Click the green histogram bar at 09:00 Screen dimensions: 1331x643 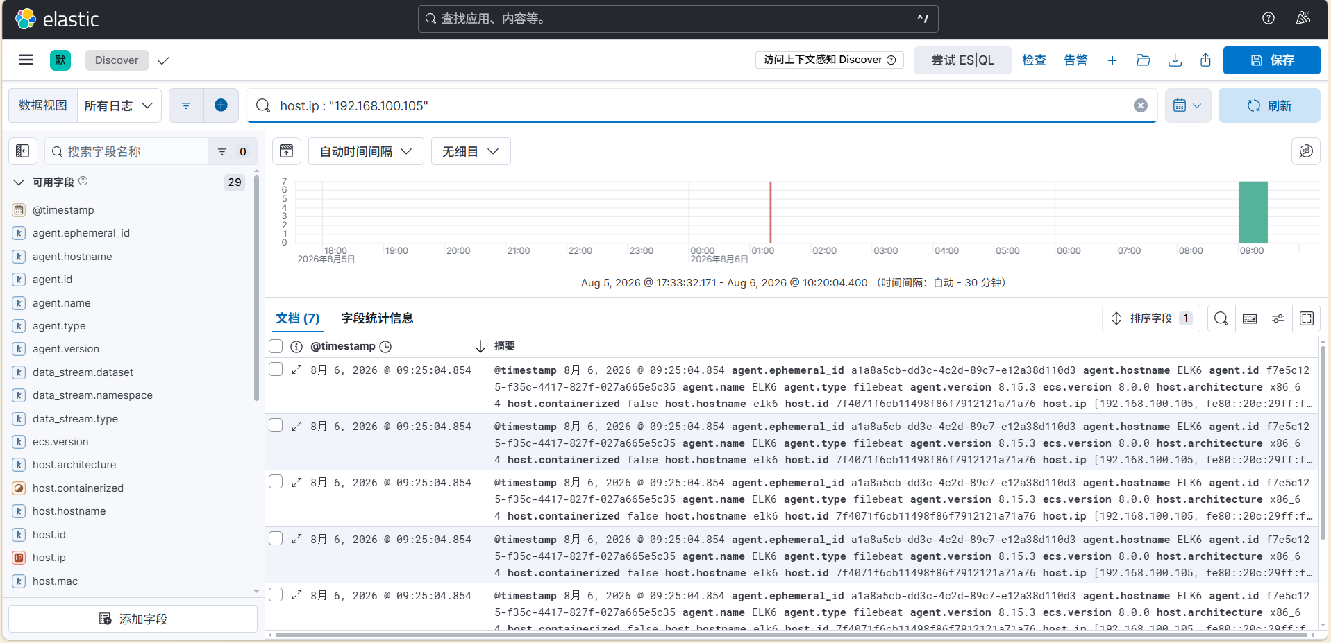tap(1253, 212)
